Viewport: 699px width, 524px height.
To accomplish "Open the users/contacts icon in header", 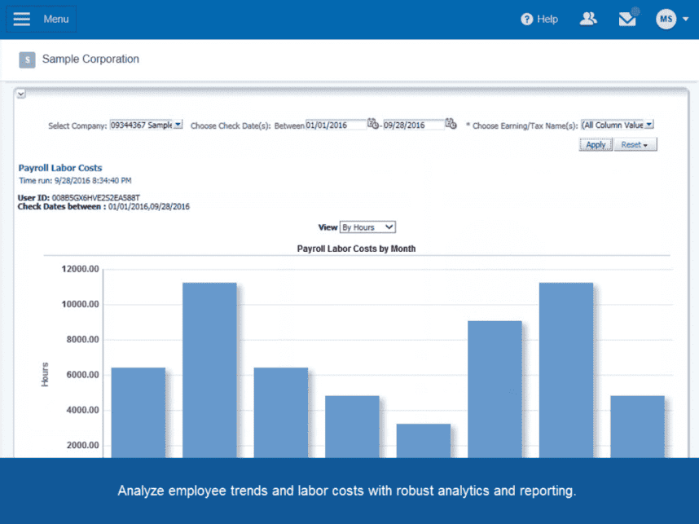I will (x=588, y=19).
